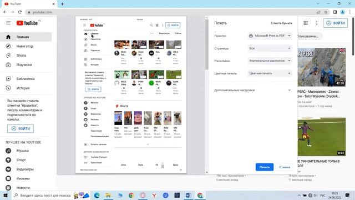Image resolution: width=355 pixels, height=200 pixels.
Task: Open the Страницы dropdown showing Все
Action: 270,48
